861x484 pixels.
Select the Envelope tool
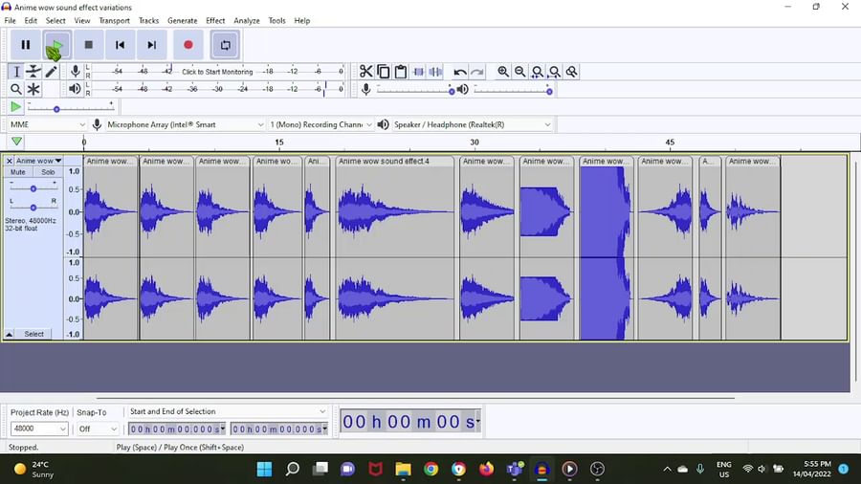click(33, 72)
